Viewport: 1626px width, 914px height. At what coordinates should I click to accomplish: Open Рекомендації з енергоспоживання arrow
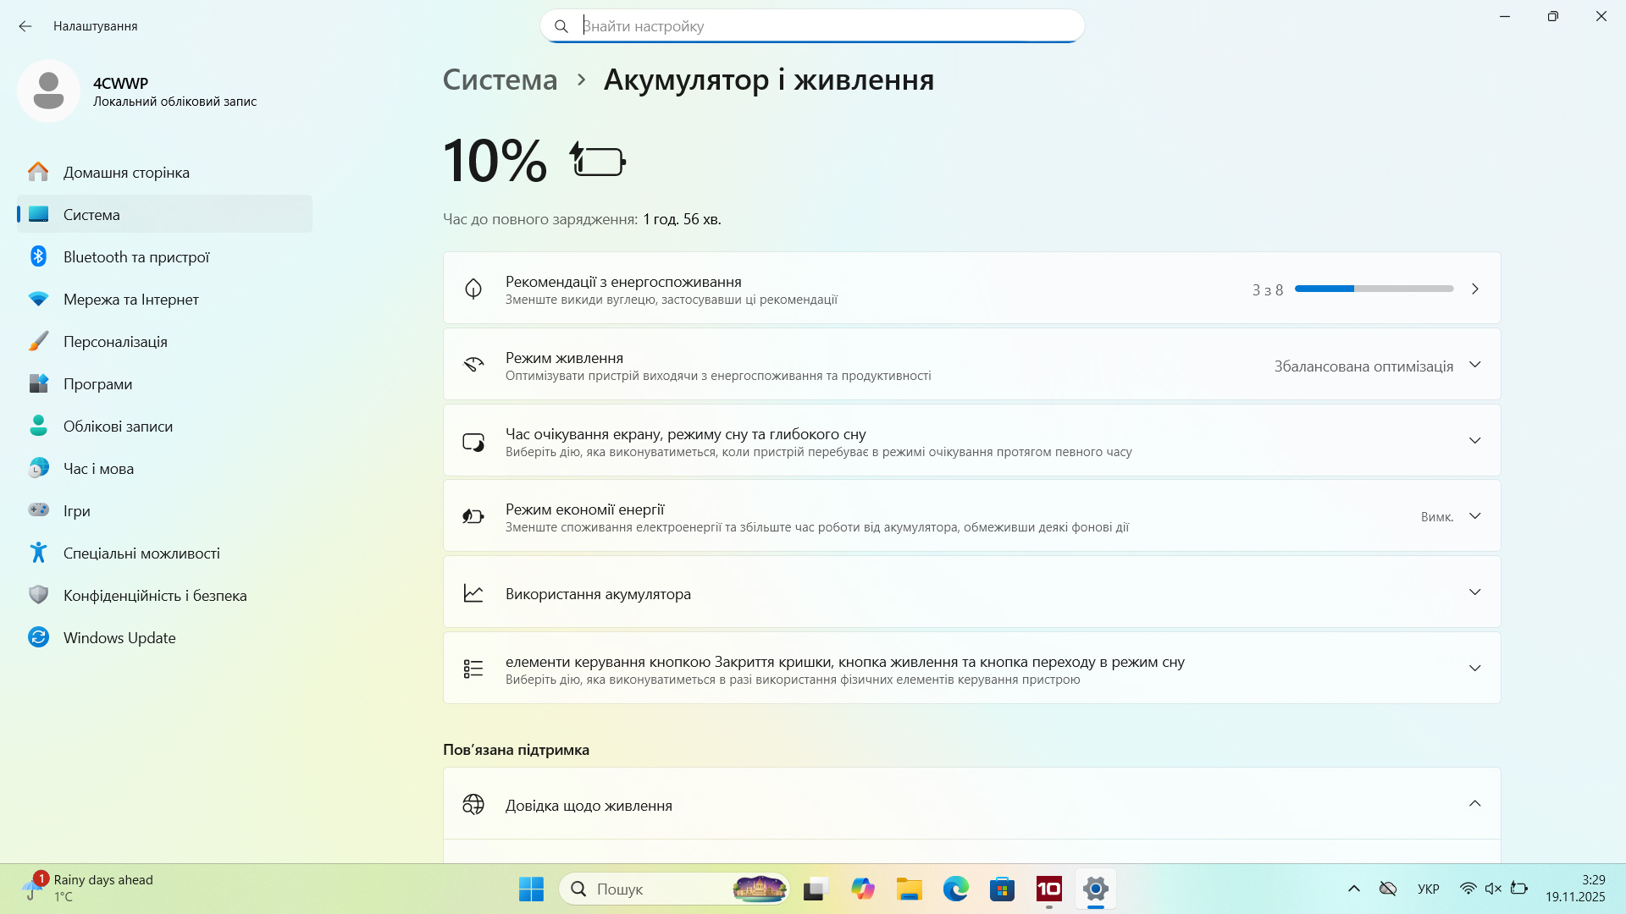(x=1475, y=289)
